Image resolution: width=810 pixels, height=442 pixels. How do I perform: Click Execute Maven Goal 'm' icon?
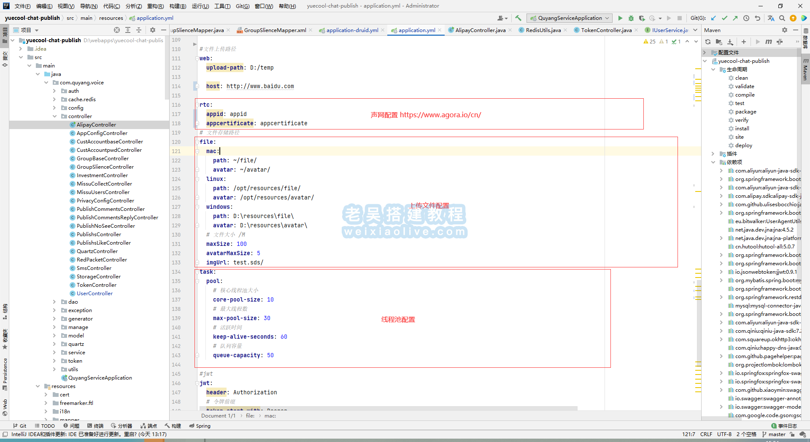768,42
